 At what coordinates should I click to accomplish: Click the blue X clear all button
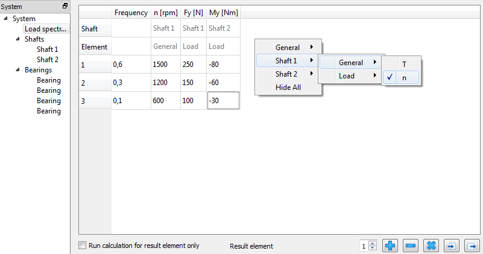(x=431, y=246)
